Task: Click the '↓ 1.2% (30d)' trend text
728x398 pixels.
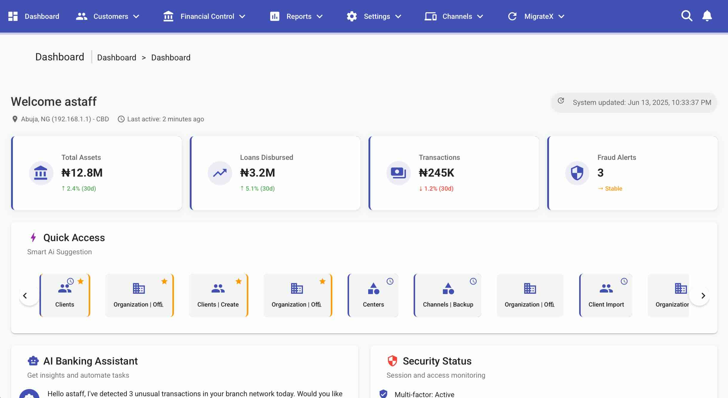Action: [x=436, y=189]
